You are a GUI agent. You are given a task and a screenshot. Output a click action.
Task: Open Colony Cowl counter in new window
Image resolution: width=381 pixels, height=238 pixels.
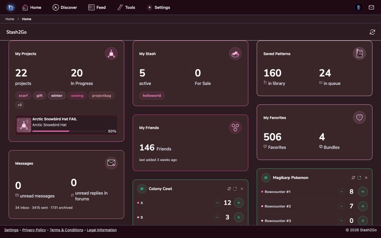pos(235,189)
